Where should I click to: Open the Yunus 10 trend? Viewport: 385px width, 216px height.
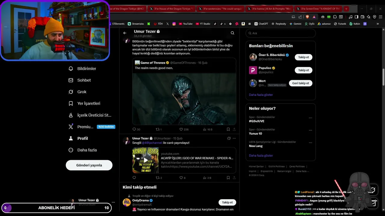point(255,133)
